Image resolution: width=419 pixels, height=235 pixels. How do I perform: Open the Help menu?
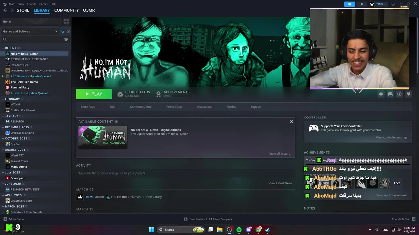(53, 4)
